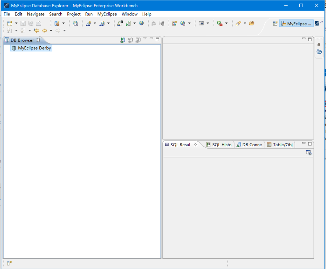Show hidden perspectives via double chevron

322,22
